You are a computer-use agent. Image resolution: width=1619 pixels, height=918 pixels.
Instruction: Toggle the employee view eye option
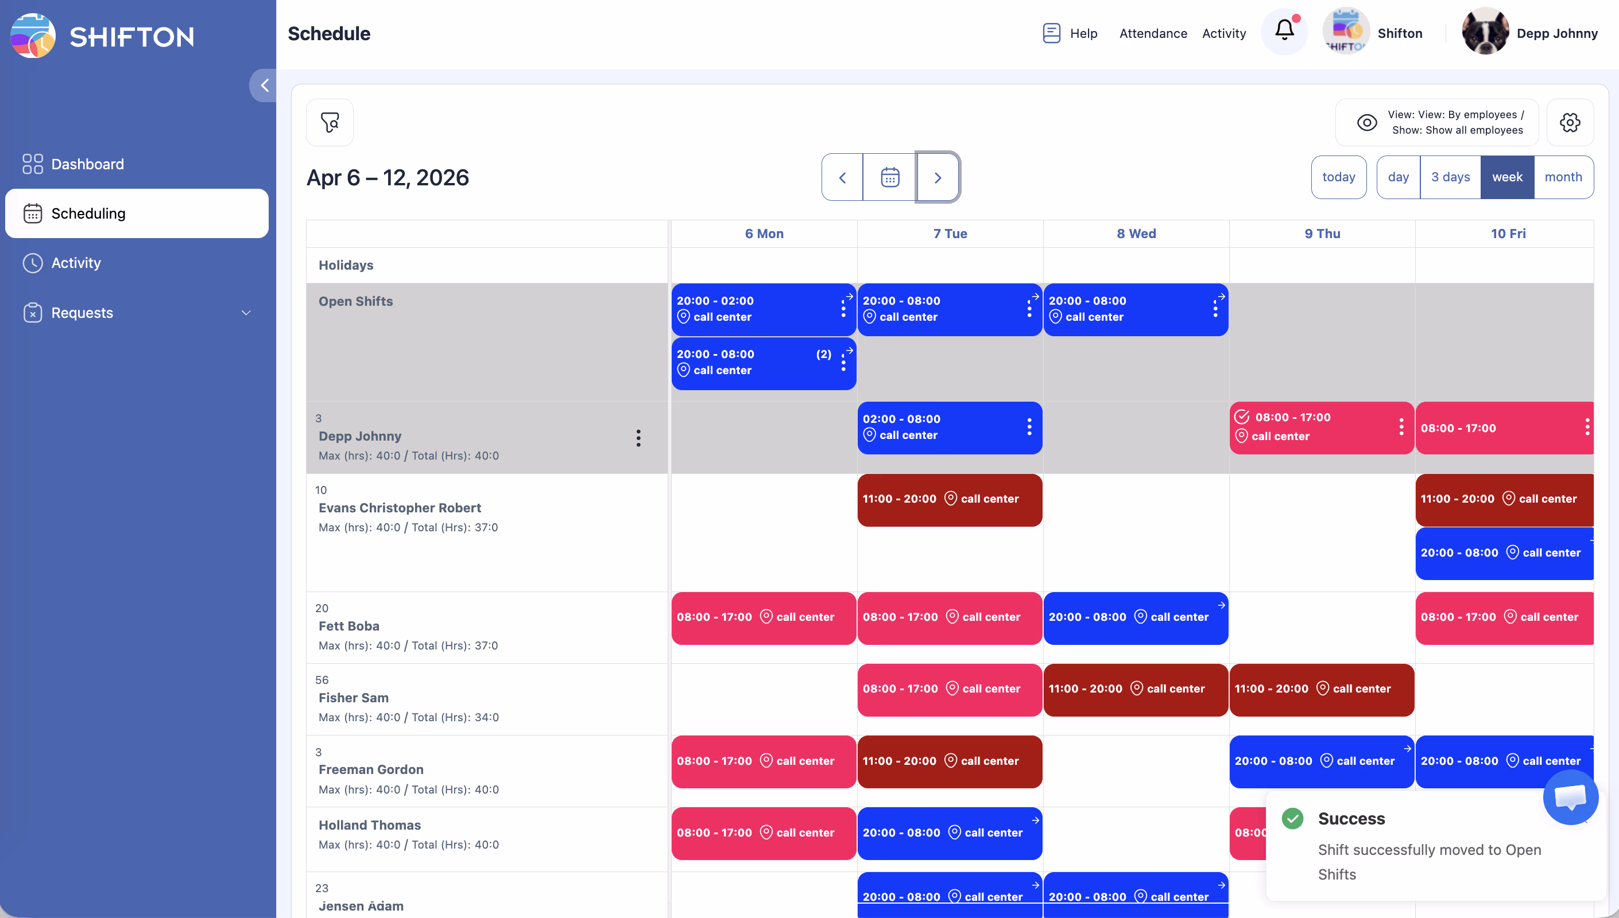coord(1367,122)
